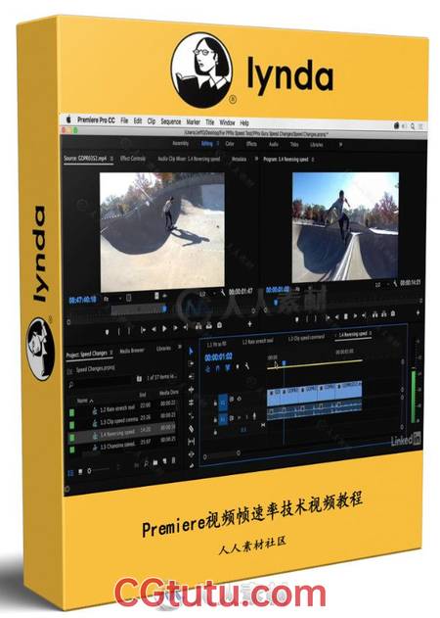Open the Source monitor playback resolution dropdown
440x618 pixels.
click(204, 294)
